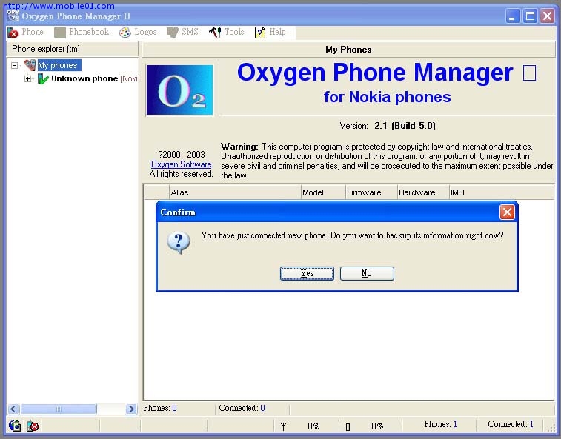Open the Oxygen Software link
561x439 pixels.
click(181, 164)
